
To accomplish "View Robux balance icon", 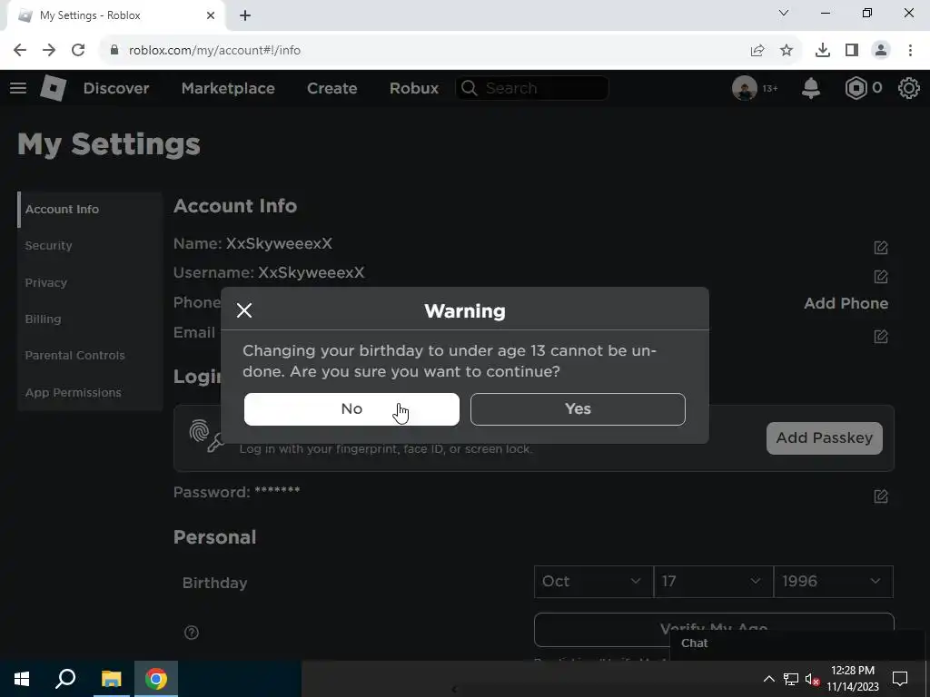I will (x=856, y=88).
